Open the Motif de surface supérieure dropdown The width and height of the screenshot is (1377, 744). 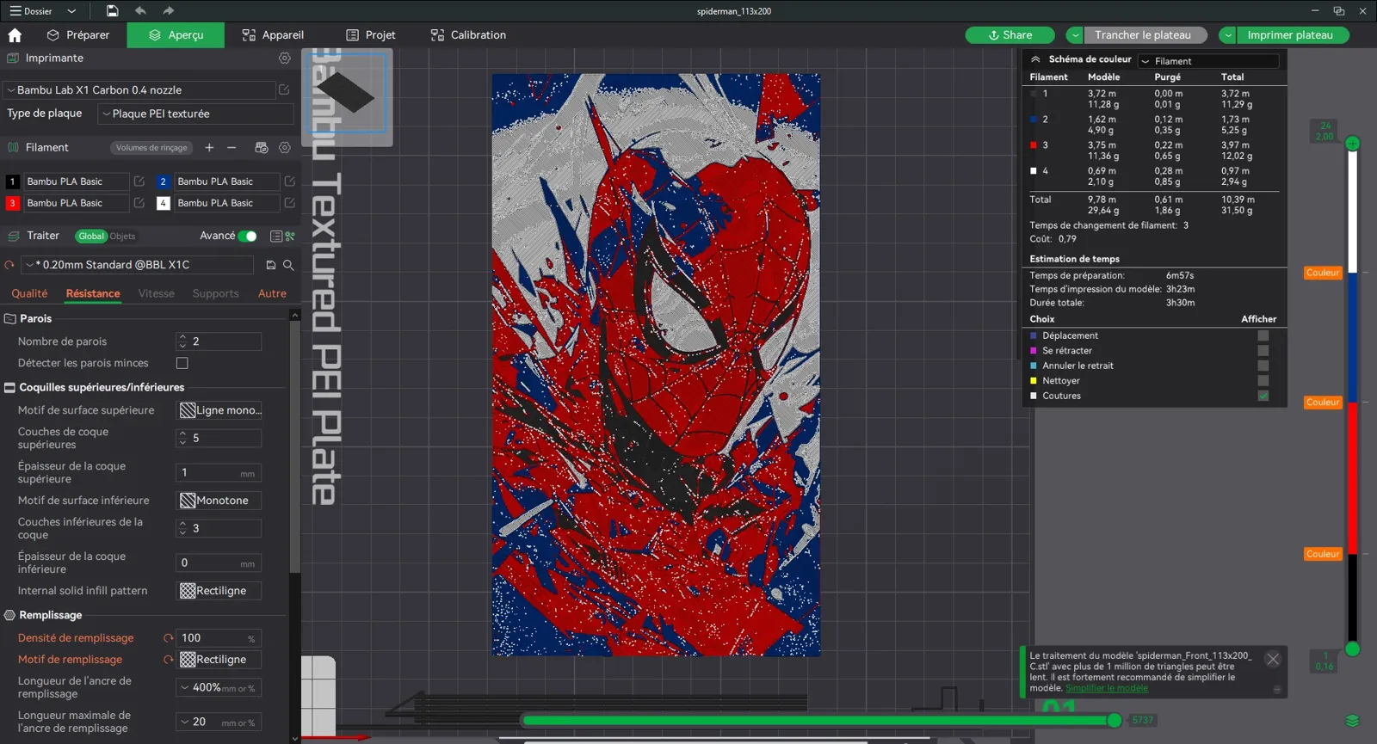(219, 410)
